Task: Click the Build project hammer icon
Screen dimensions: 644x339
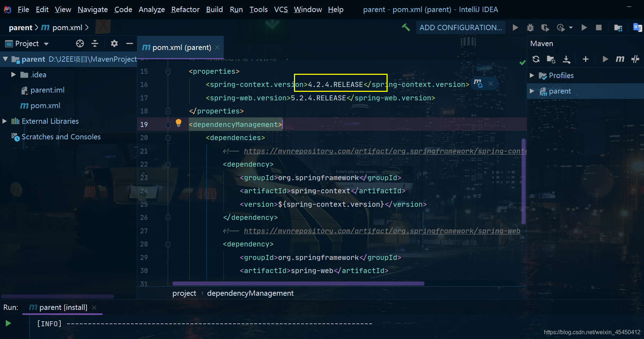Action: [x=406, y=27]
